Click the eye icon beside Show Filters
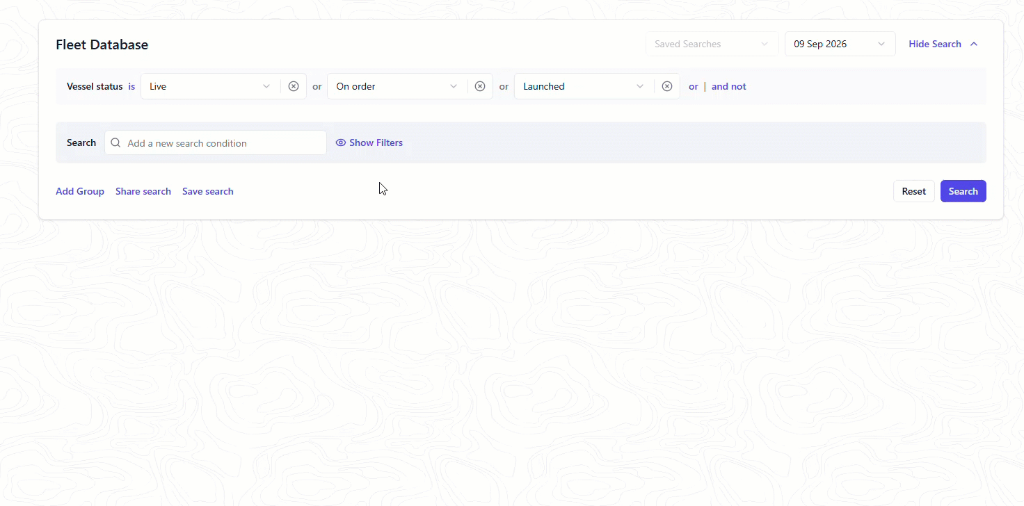 click(341, 142)
